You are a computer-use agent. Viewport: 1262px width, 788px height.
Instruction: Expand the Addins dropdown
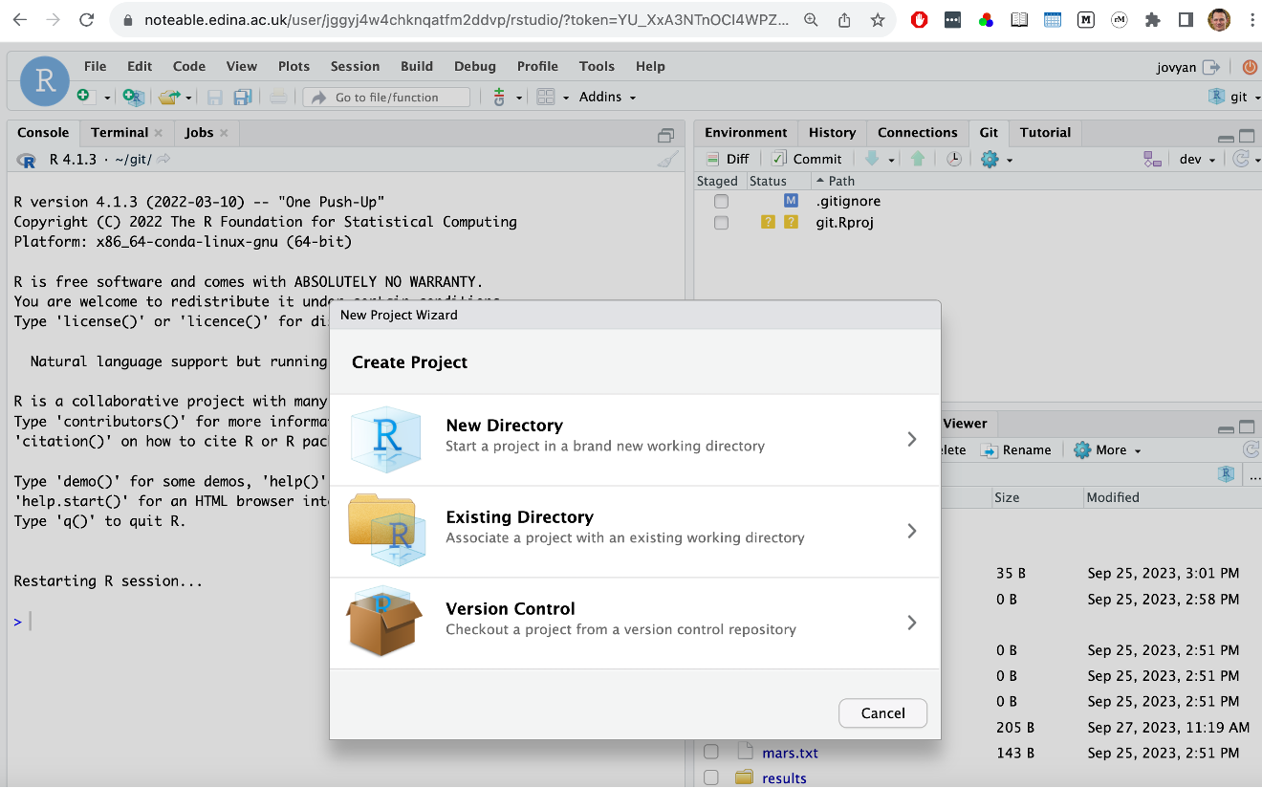607,97
